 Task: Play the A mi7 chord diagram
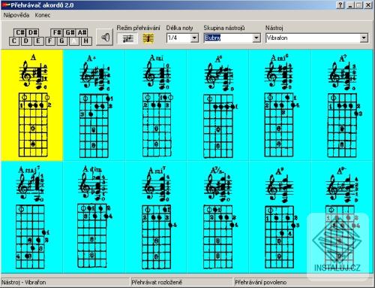pos(156,217)
